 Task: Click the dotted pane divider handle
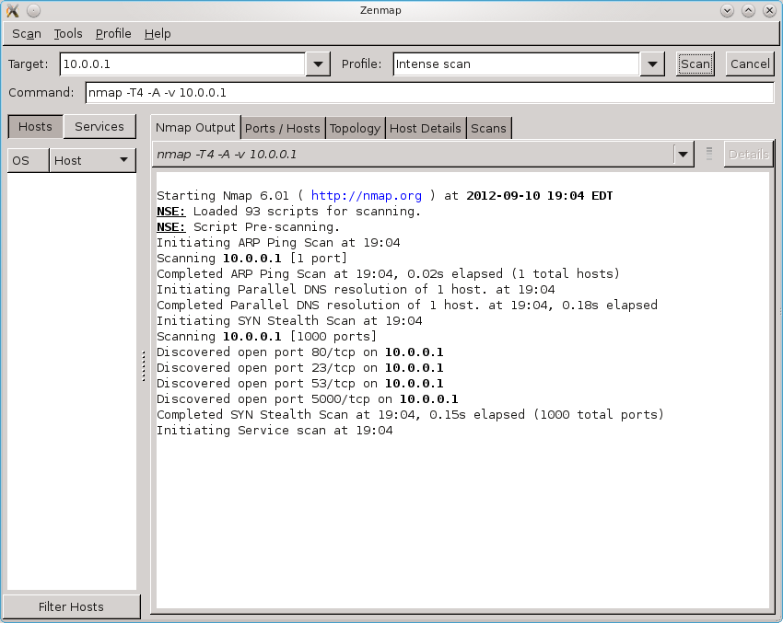[x=144, y=366]
